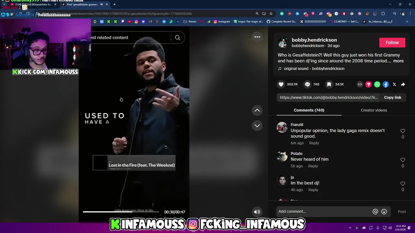Screen dimensions: 415x233
Task: Click the search magnifier icon over the video
Action: click(177, 38)
